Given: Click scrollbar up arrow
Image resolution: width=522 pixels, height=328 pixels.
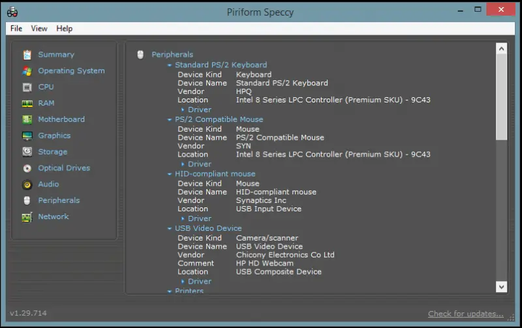Looking at the screenshot, I should tap(501, 49).
